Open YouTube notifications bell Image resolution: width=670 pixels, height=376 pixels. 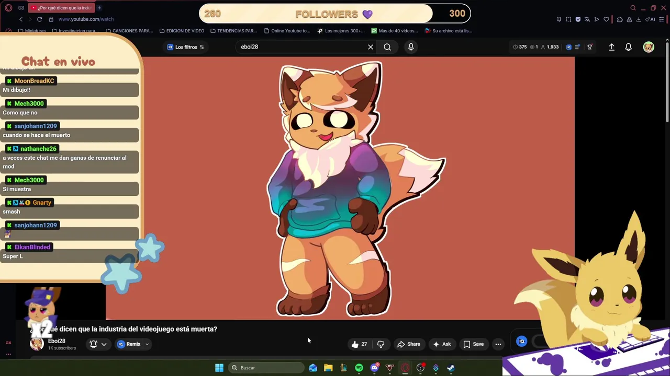pyautogui.click(x=629, y=47)
